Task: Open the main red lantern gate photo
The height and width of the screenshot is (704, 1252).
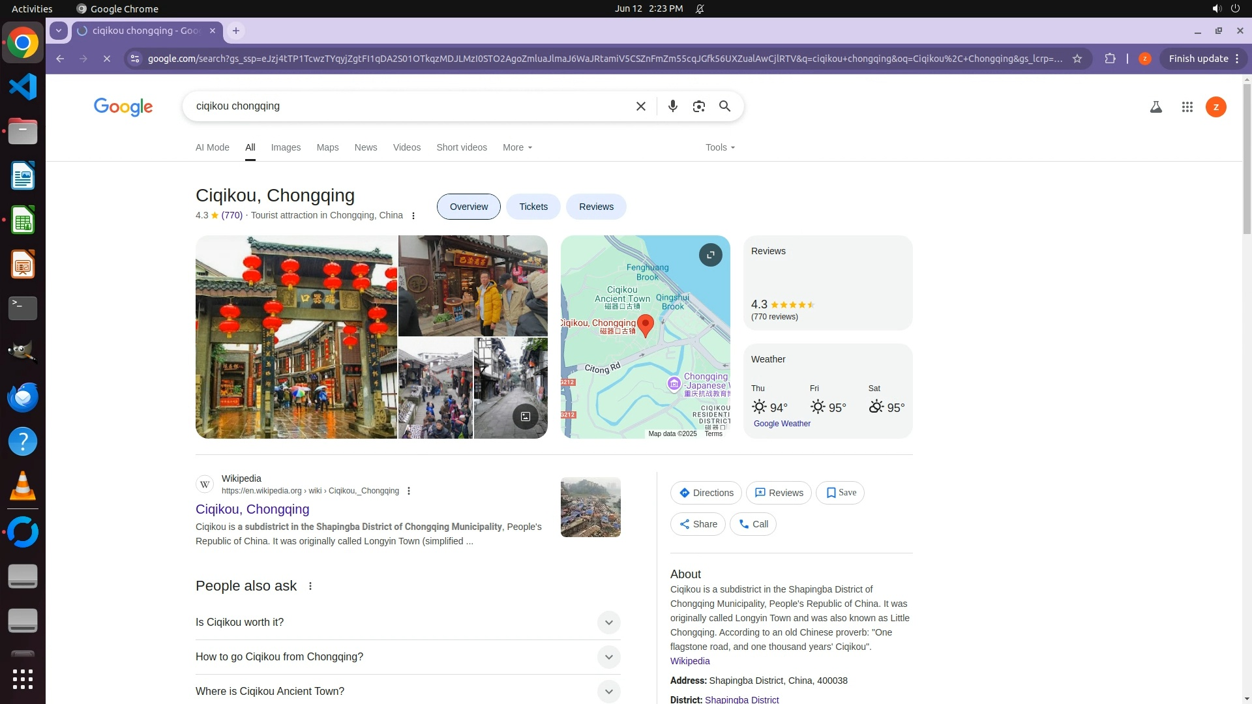Action: 296,336
